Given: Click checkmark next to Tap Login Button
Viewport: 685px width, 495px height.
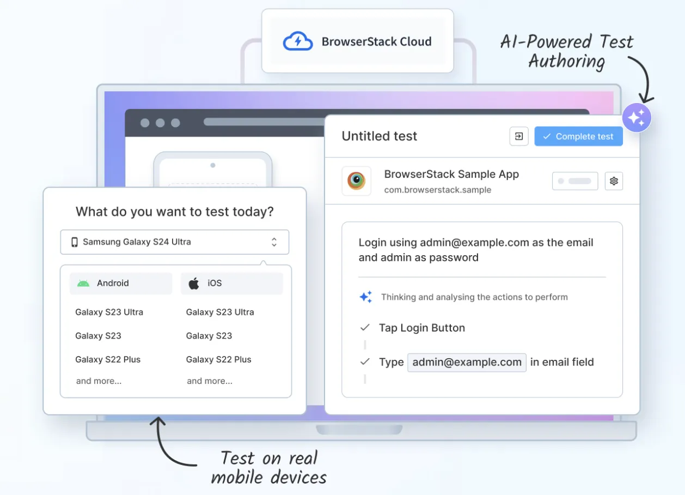Looking at the screenshot, I should [365, 328].
